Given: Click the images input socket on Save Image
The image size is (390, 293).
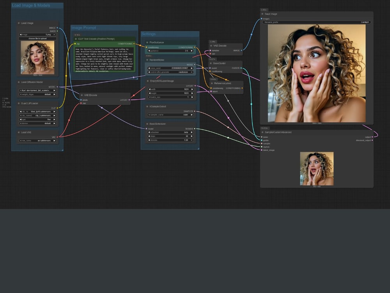Looking at the screenshot, I should click(261, 19).
